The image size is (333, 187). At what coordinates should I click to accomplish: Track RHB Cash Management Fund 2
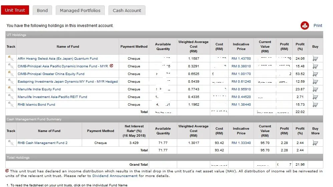tap(11, 142)
